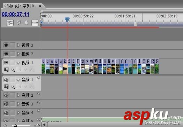Click output channel icon of 音频 1
Image resolution: width=183 pixels, height=127 pixels.
point(38,78)
